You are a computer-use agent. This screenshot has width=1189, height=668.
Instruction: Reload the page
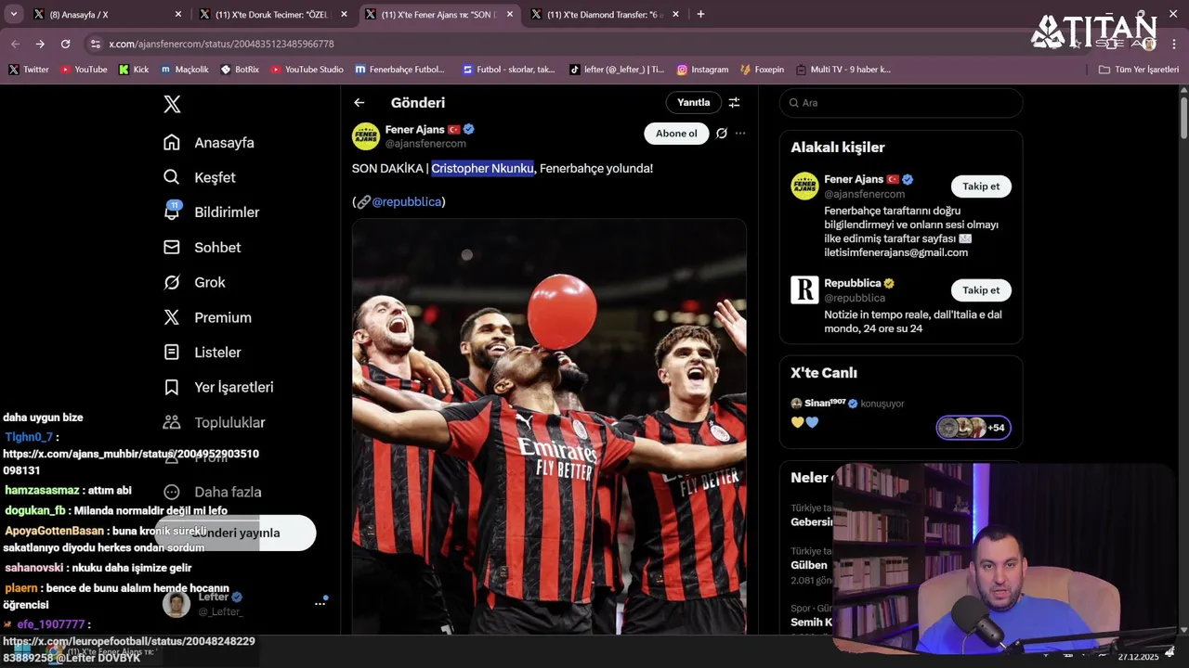[x=65, y=44]
